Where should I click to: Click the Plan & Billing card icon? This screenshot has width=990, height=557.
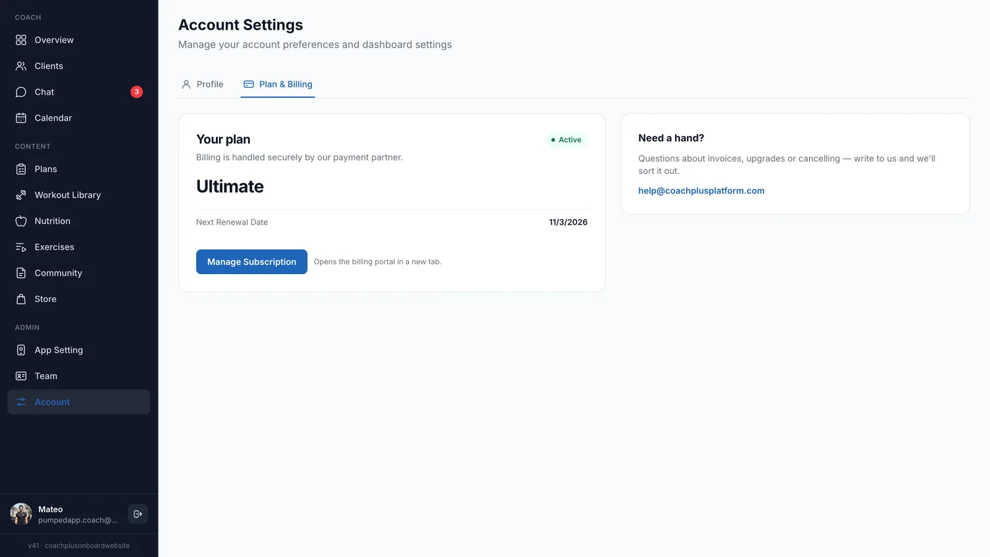tap(249, 84)
